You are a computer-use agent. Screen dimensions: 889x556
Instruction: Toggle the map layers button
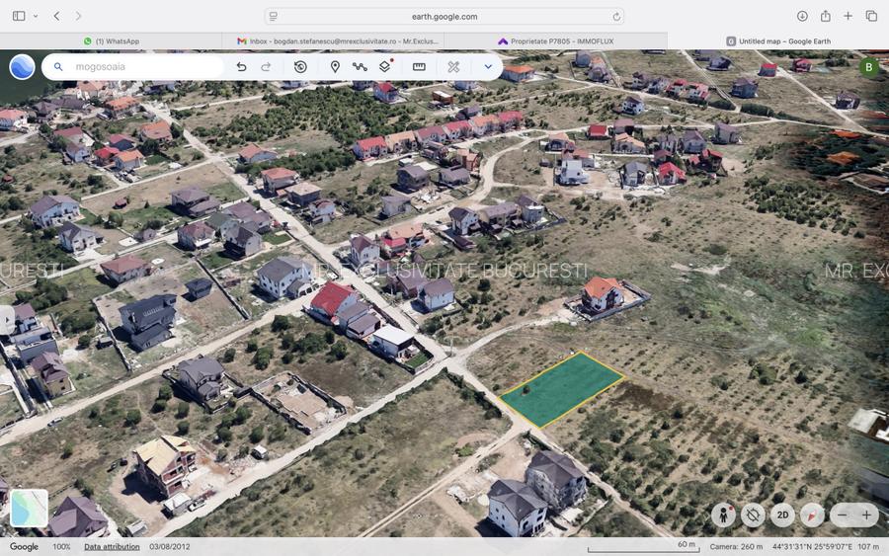pyautogui.click(x=386, y=67)
